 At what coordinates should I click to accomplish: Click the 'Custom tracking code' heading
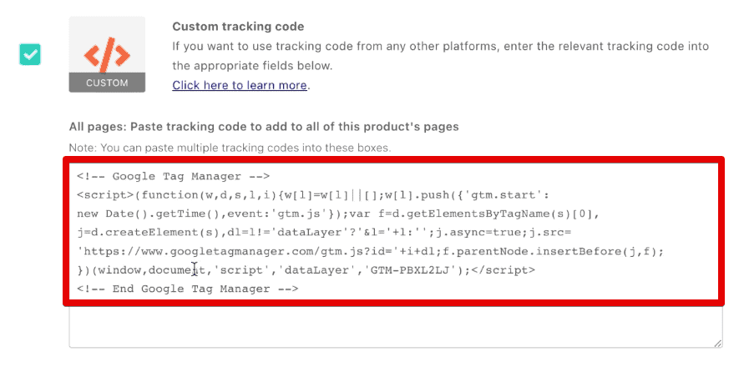coord(238,27)
